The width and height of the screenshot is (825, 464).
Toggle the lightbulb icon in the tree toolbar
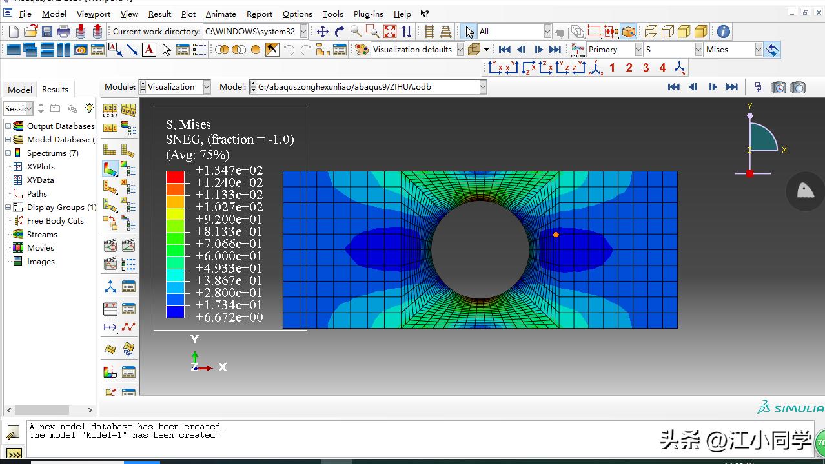point(89,108)
